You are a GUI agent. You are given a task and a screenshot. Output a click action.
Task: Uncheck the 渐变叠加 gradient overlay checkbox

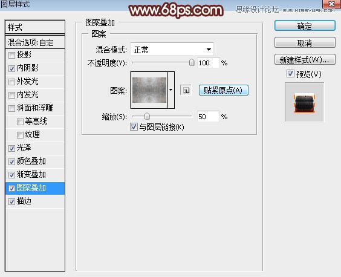coord(11,175)
